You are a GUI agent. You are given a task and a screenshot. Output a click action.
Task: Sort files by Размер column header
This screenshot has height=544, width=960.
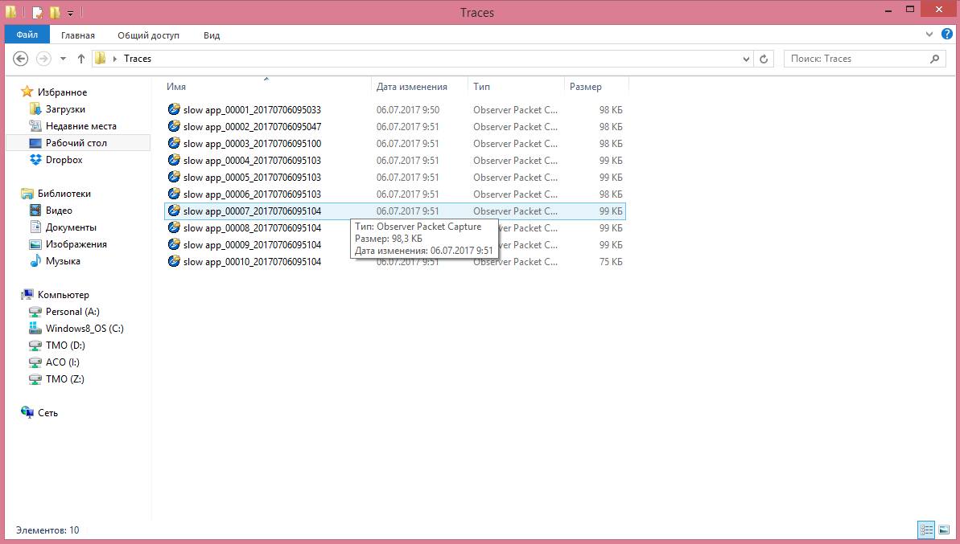coord(586,87)
